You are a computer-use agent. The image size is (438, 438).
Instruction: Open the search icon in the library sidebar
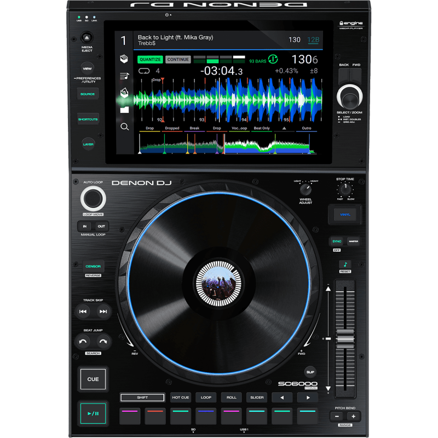(124, 125)
